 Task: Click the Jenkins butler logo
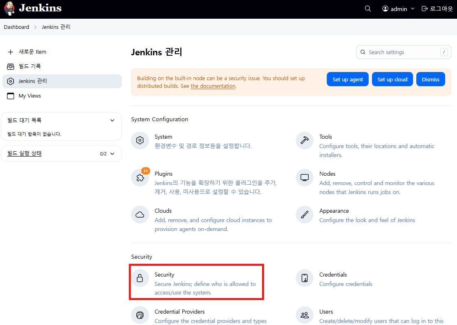(x=10, y=9)
